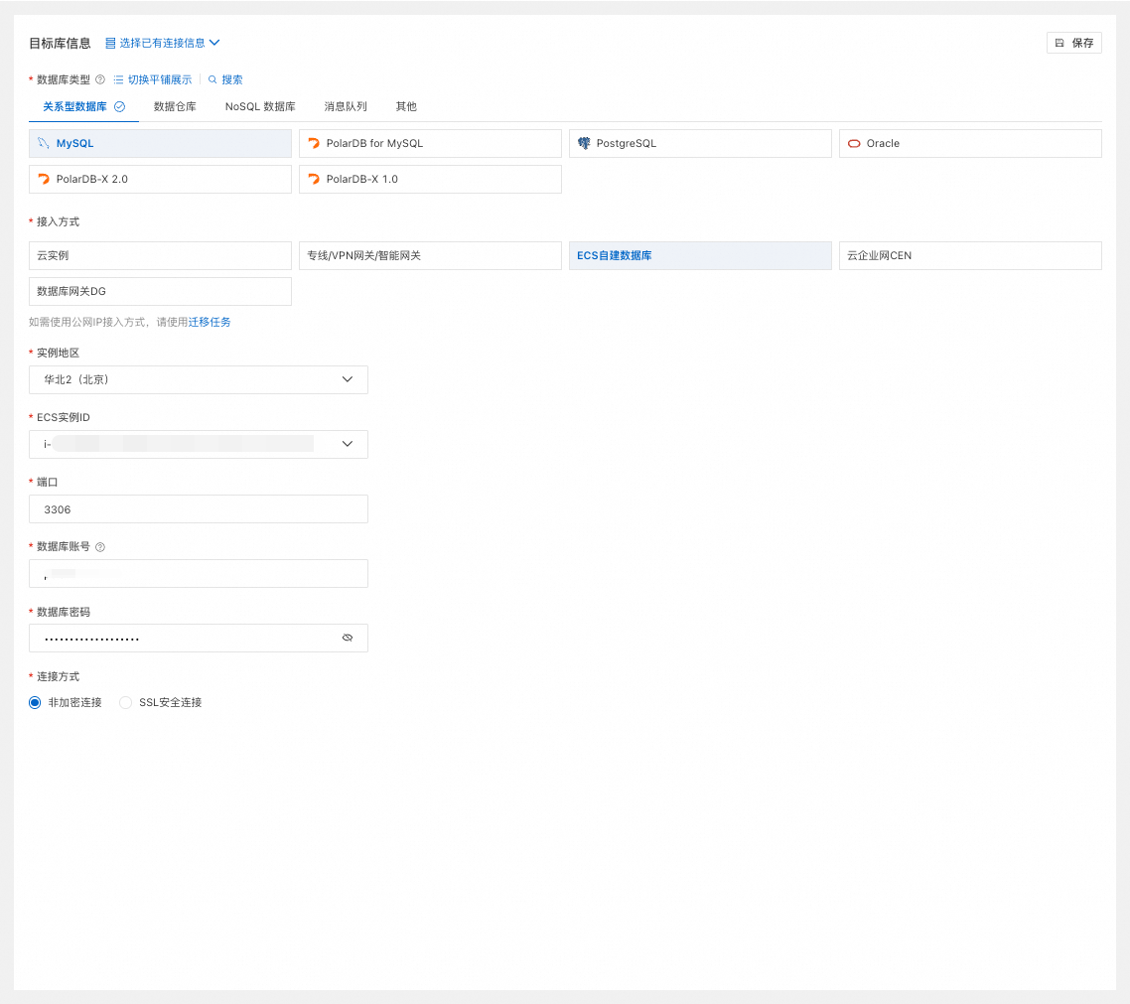The height and width of the screenshot is (1004, 1130).
Task: Click the help icon next to 数据库账号
Action: [100, 547]
